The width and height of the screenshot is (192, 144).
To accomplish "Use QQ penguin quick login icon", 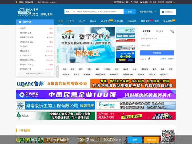I will 149,59.
